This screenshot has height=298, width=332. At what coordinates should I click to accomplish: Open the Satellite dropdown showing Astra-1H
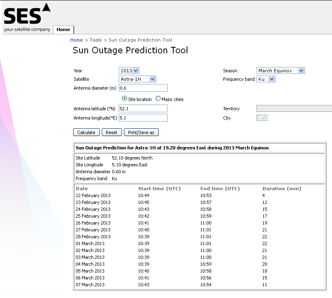pyautogui.click(x=137, y=79)
